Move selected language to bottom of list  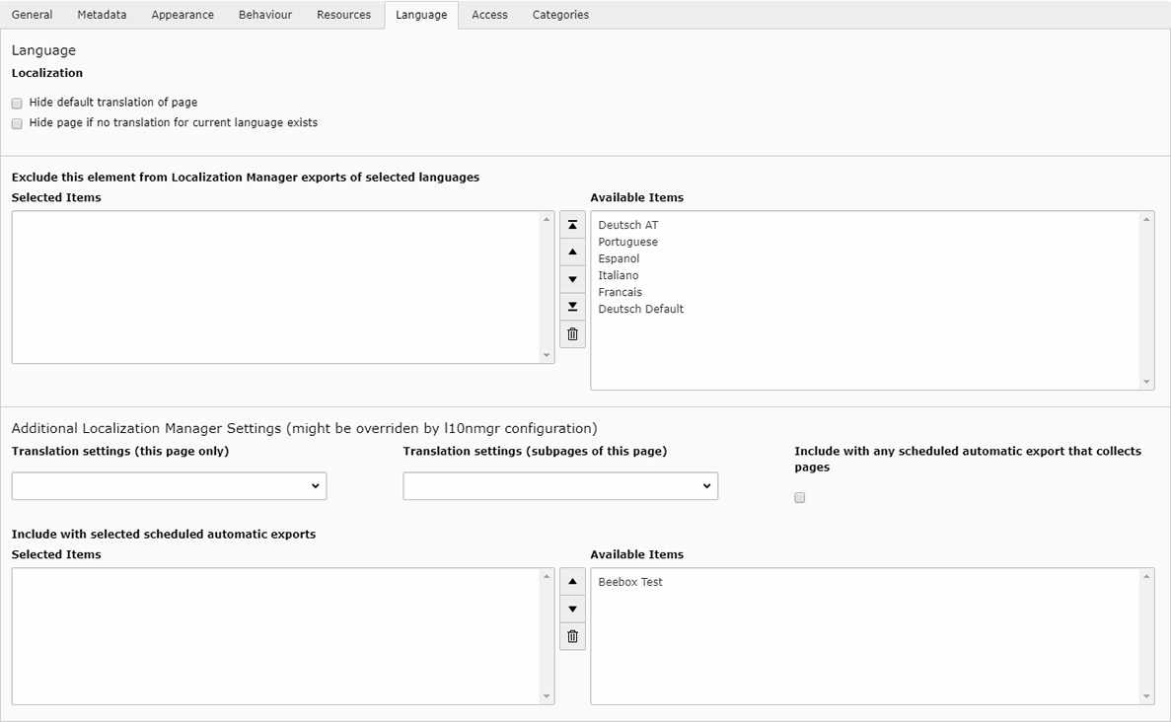[x=572, y=307]
